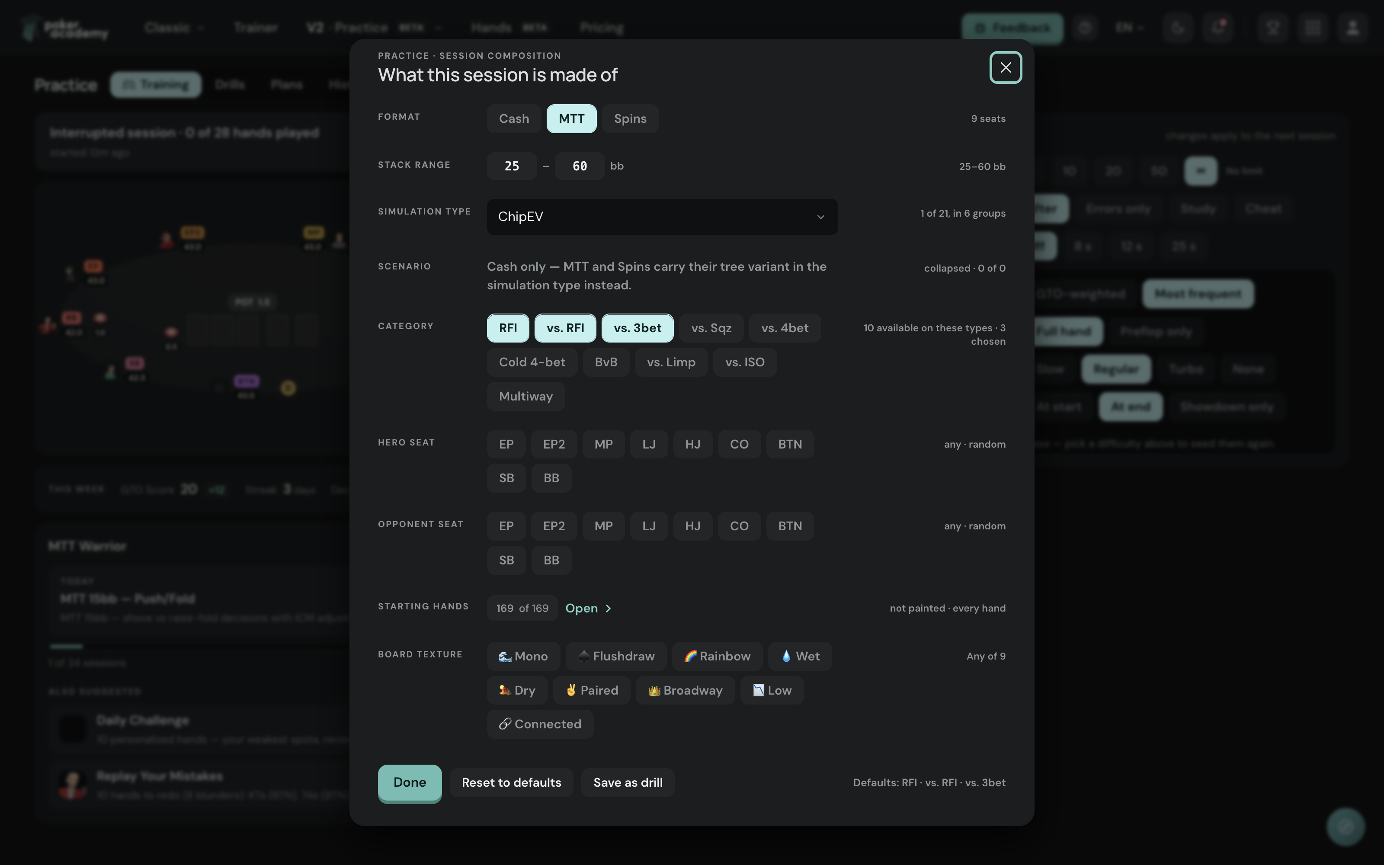Screen dimensions: 1384x865
Task: Filter boards by Wet texture
Action: 800,656
